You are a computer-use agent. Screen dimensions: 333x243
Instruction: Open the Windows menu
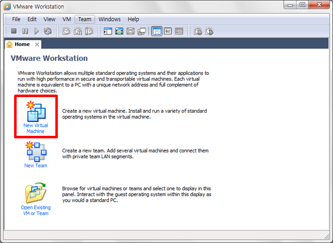[x=109, y=19]
